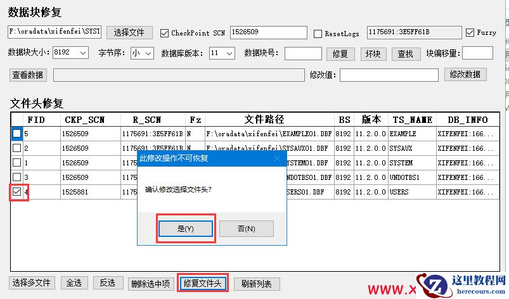Viewport: 509px width, 299px height.
Task: Check the box for FID 5 row
Action: tap(17, 133)
